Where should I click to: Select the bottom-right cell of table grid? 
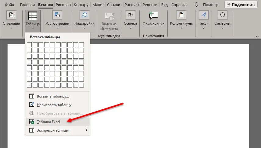coord(81,85)
